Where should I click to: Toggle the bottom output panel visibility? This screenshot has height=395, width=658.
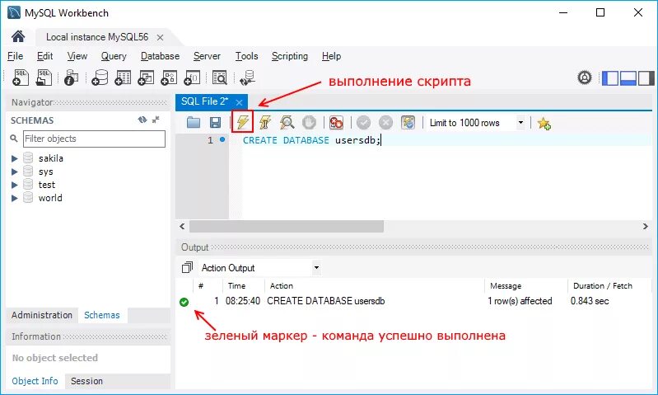point(628,78)
